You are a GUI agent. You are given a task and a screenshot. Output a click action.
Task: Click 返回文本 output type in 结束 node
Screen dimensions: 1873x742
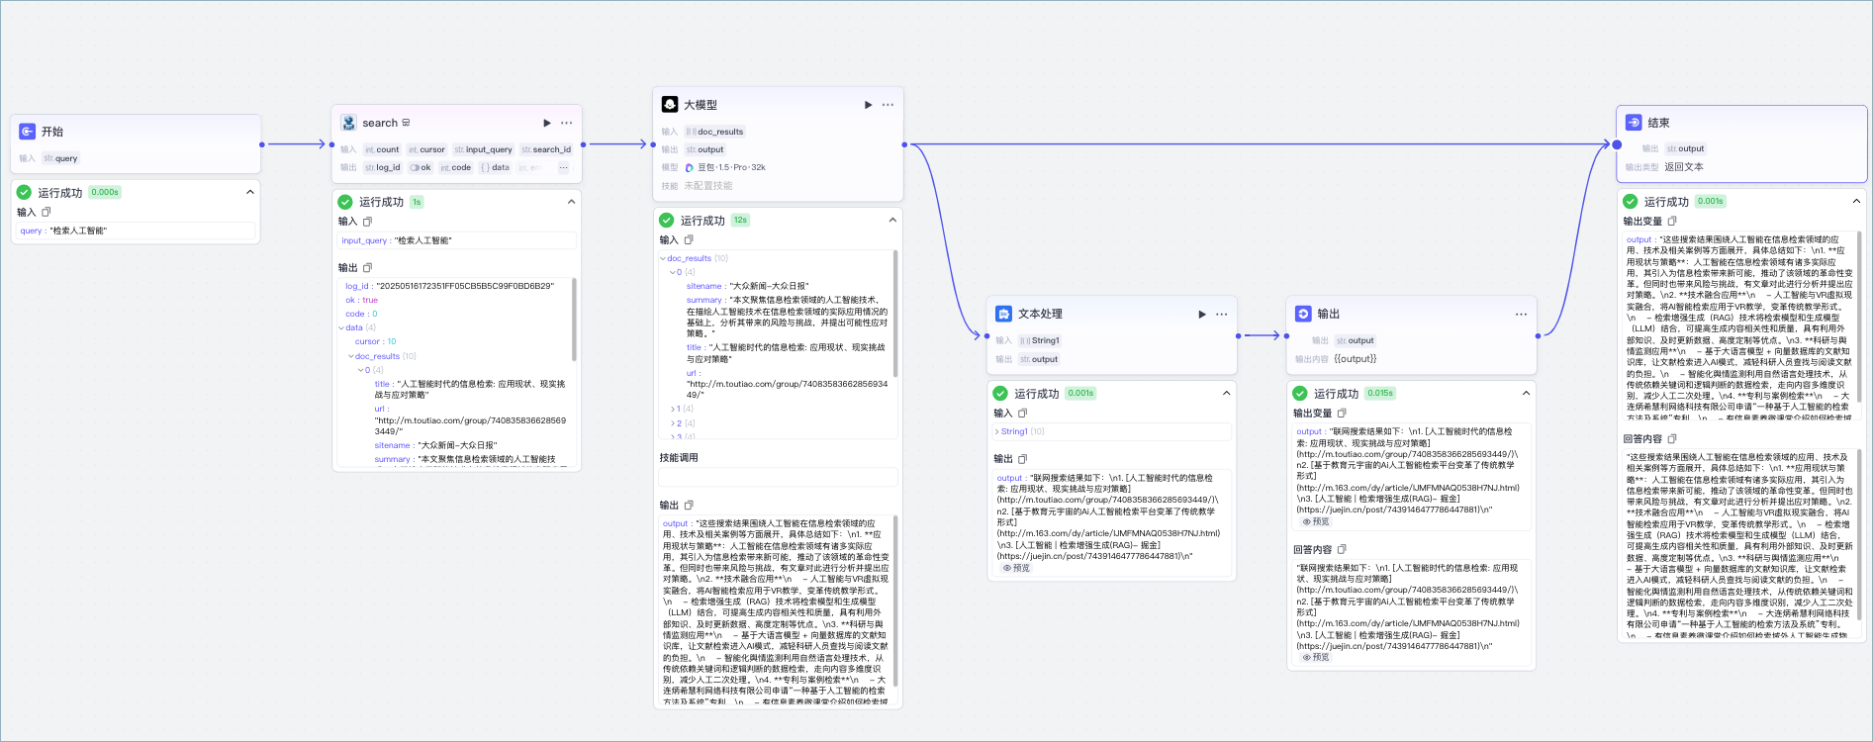[1684, 167]
